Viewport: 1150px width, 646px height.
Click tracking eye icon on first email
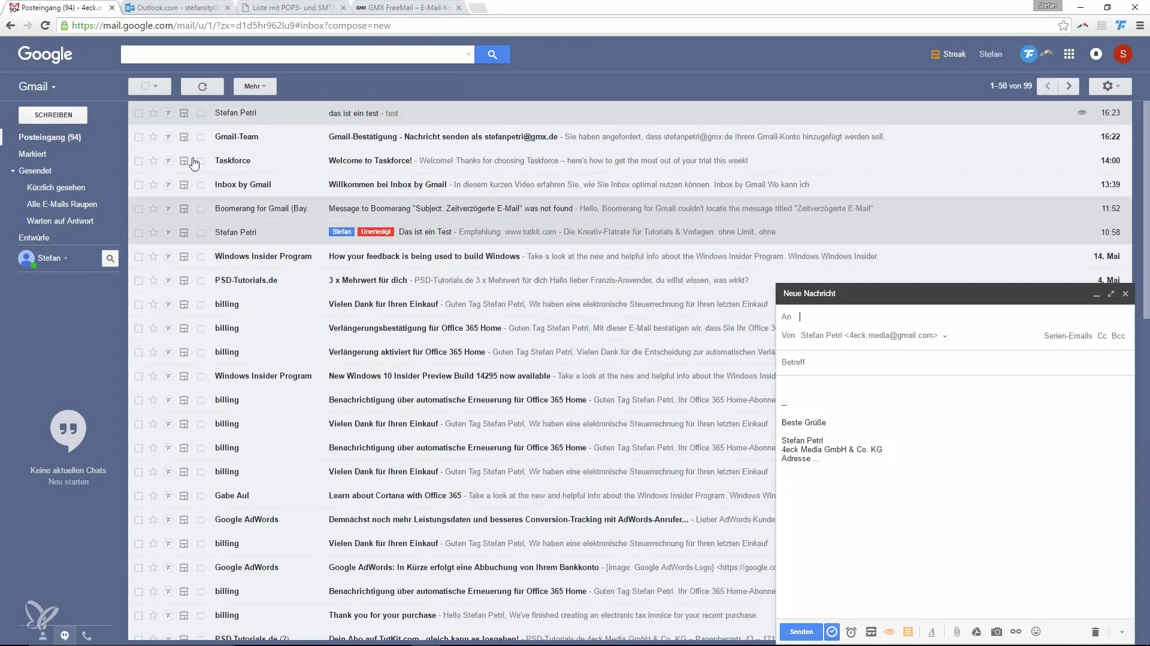tap(1082, 112)
